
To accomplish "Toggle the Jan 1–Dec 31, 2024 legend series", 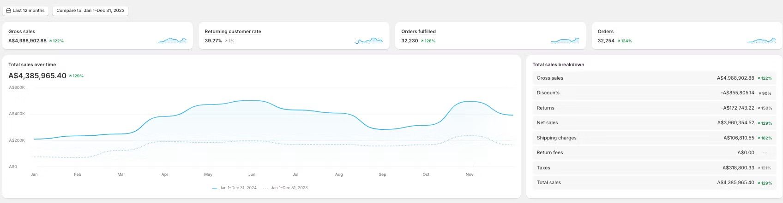I will pyautogui.click(x=235, y=188).
